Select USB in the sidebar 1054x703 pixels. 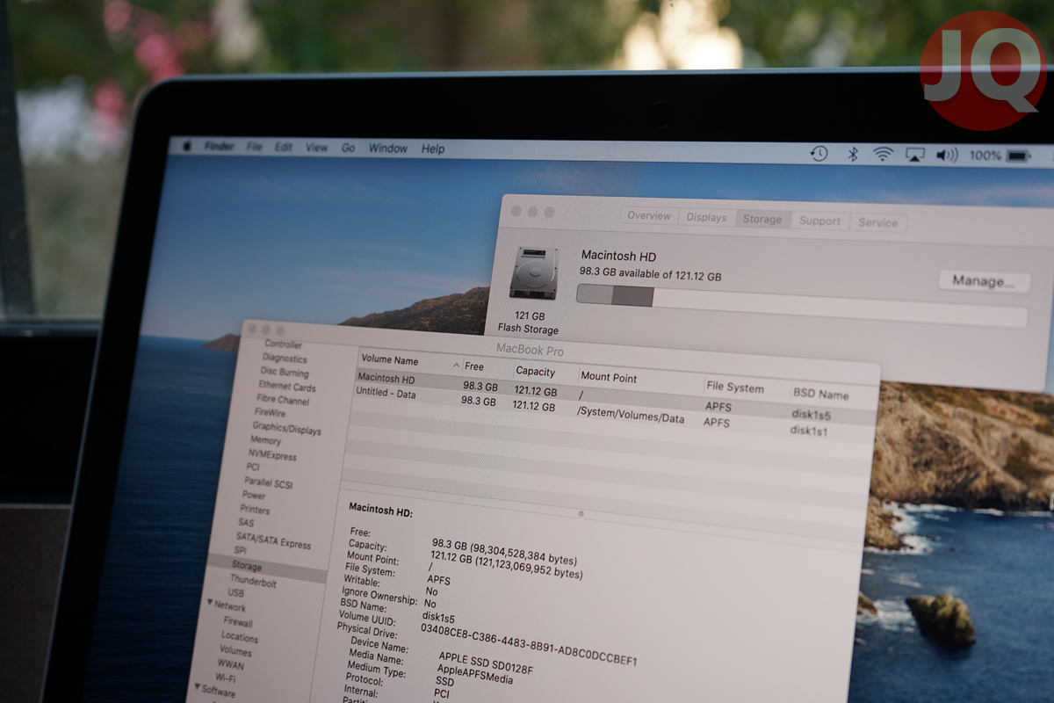236,593
